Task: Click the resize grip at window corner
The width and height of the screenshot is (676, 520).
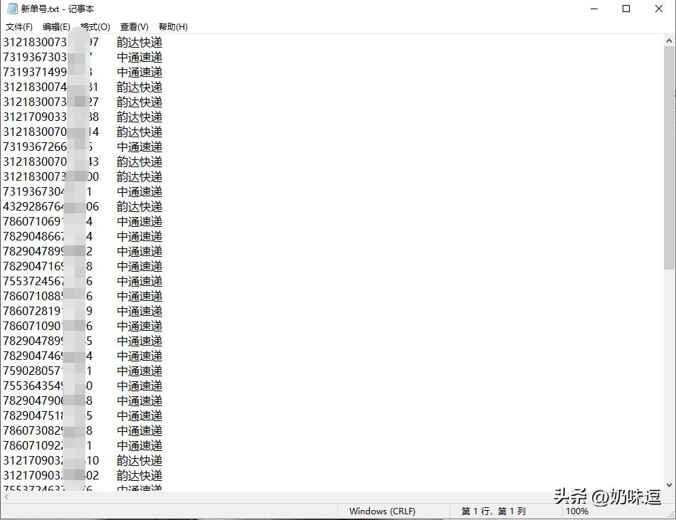Action: tap(671, 514)
